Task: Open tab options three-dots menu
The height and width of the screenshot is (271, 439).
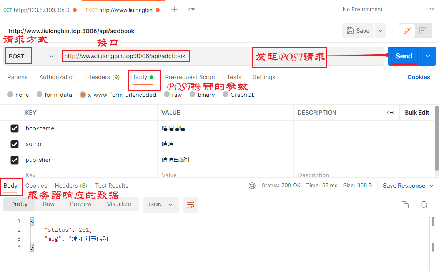Action: tap(192, 9)
